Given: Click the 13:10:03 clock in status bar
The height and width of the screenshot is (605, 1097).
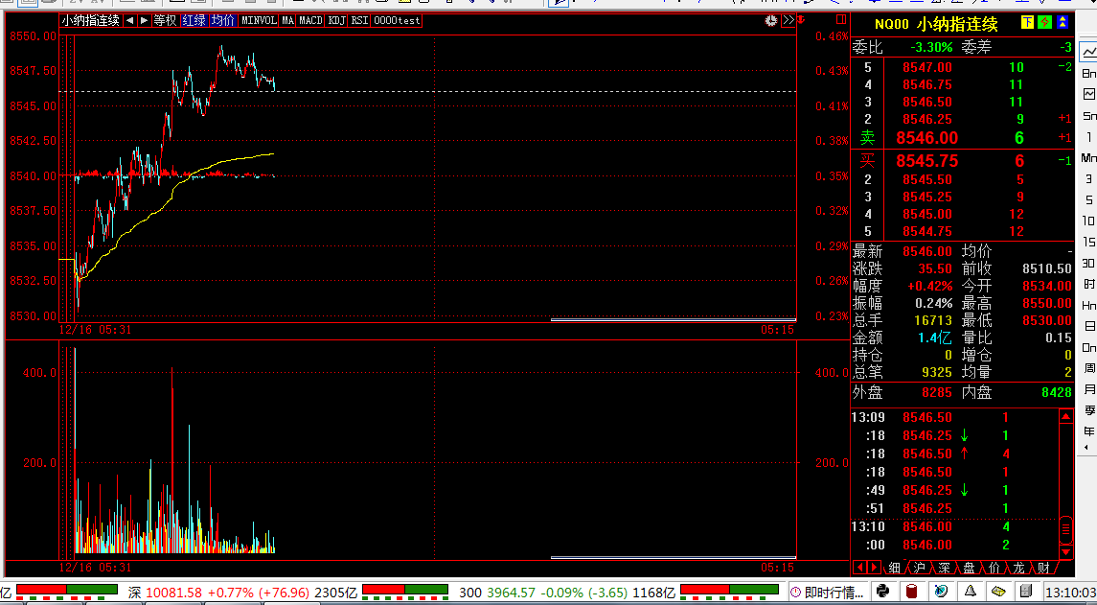Looking at the screenshot, I should tap(1070, 593).
